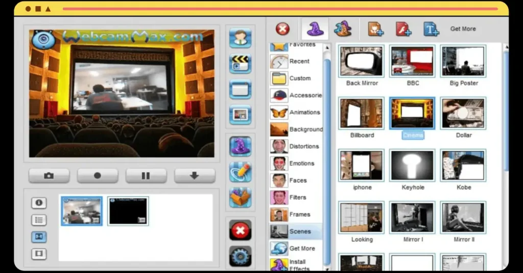Open the Distortions category
Image resolution: width=523 pixels, height=273 pixels.
coord(296,146)
